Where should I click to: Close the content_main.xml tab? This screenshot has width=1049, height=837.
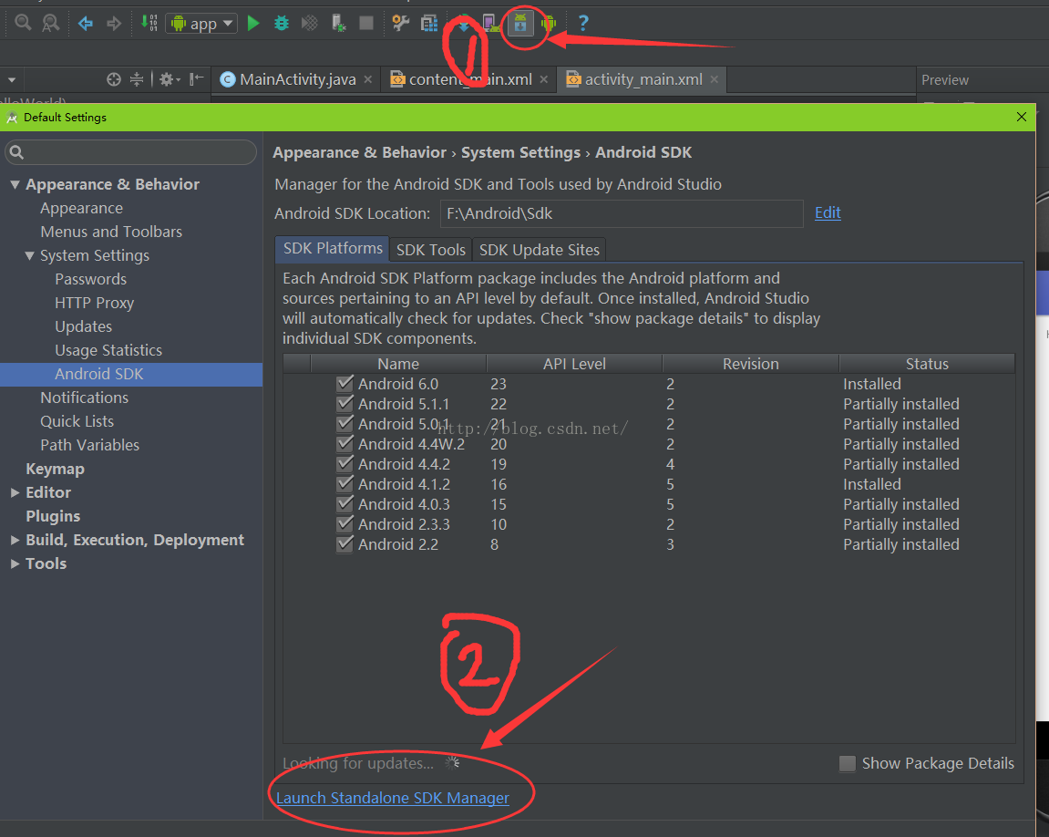pyautogui.click(x=544, y=79)
